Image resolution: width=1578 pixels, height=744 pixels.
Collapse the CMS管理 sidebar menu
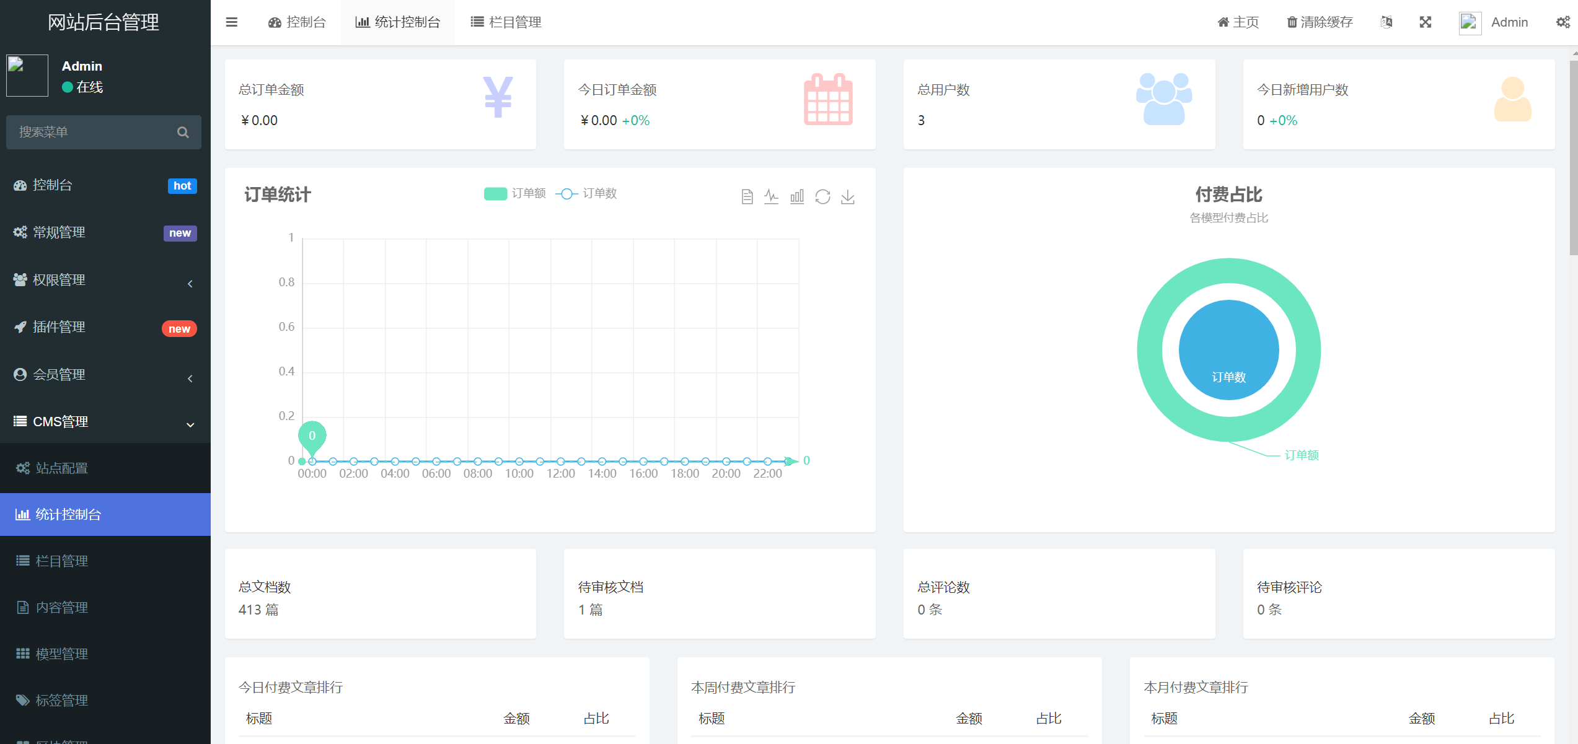pyautogui.click(x=105, y=422)
